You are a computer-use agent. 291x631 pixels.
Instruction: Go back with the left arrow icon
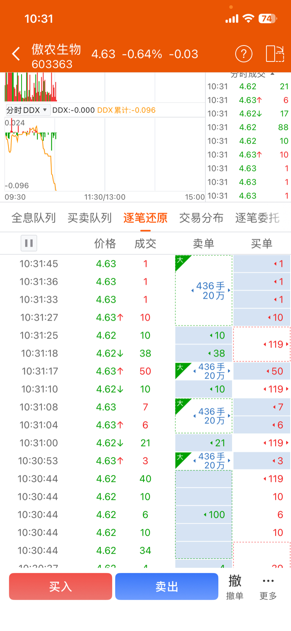point(16,54)
